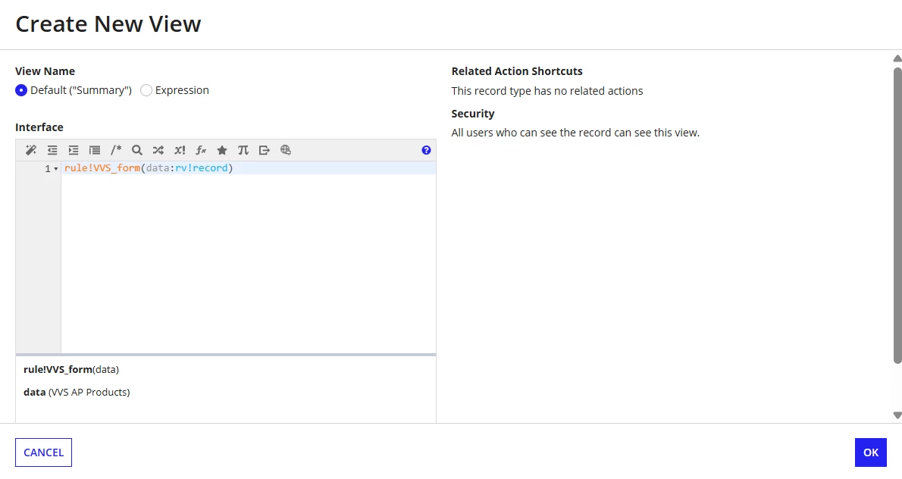The width and height of the screenshot is (902, 479).
Task: Click the outdent (decrease indent) toolbar icon
Action: pos(52,150)
